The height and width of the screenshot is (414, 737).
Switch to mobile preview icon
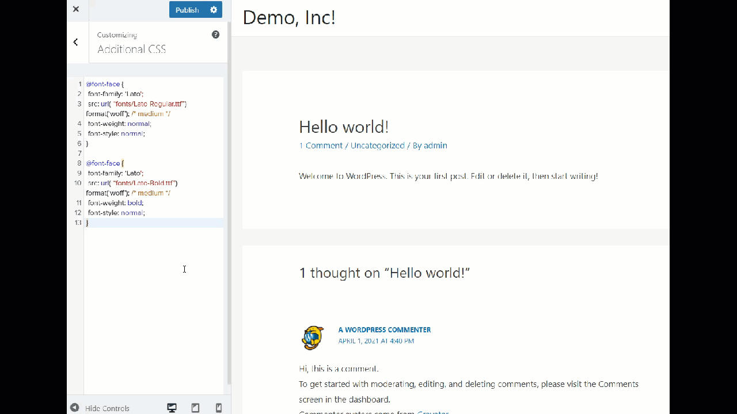point(219,408)
